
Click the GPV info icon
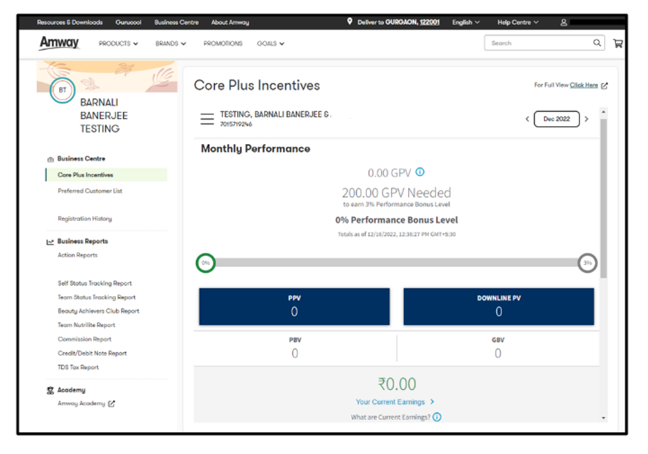click(418, 172)
